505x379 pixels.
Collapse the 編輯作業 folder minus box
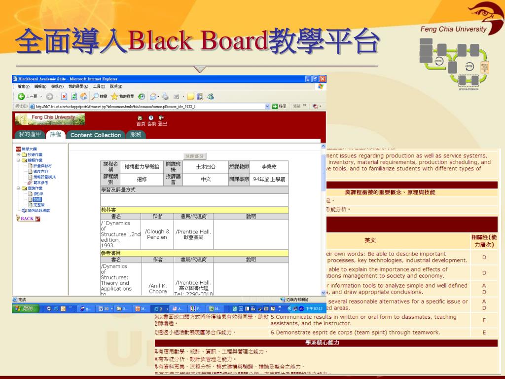tap(18, 160)
